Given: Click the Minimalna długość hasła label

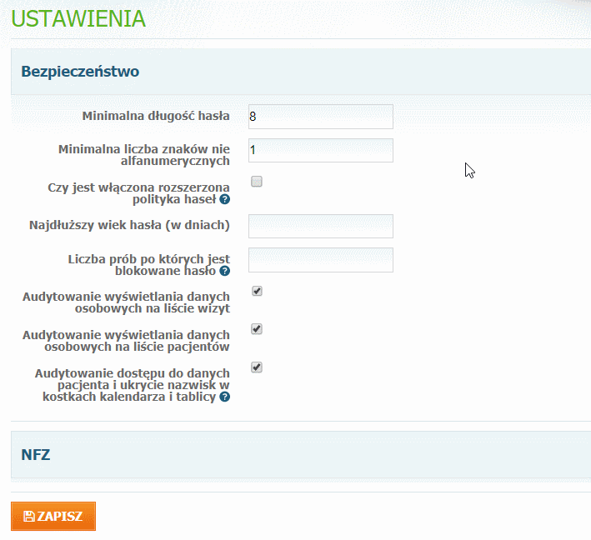Looking at the screenshot, I should tap(156, 116).
